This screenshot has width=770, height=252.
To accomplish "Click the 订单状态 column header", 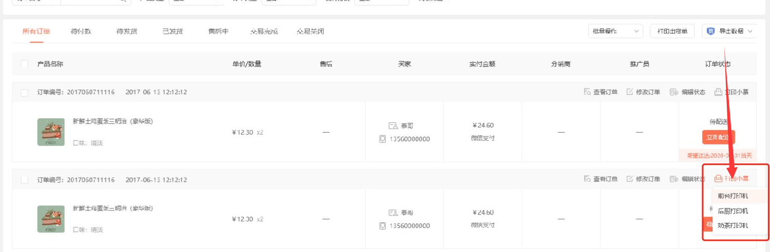I will (x=718, y=64).
